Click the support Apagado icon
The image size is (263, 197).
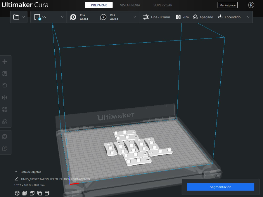click(x=195, y=17)
